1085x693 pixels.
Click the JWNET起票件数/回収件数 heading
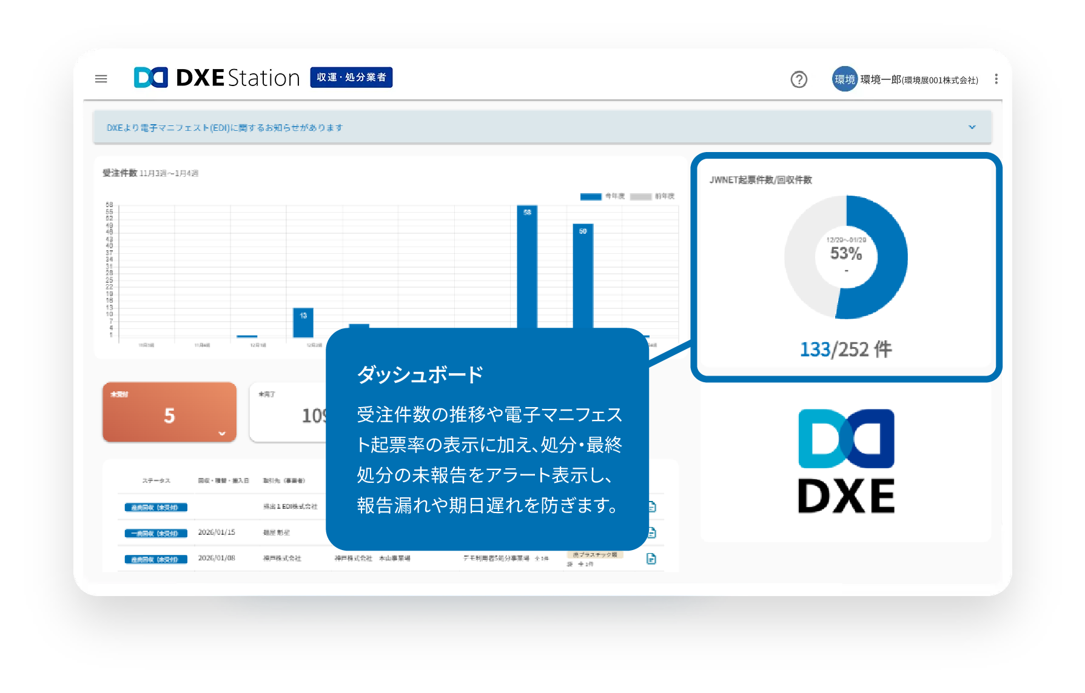[761, 180]
